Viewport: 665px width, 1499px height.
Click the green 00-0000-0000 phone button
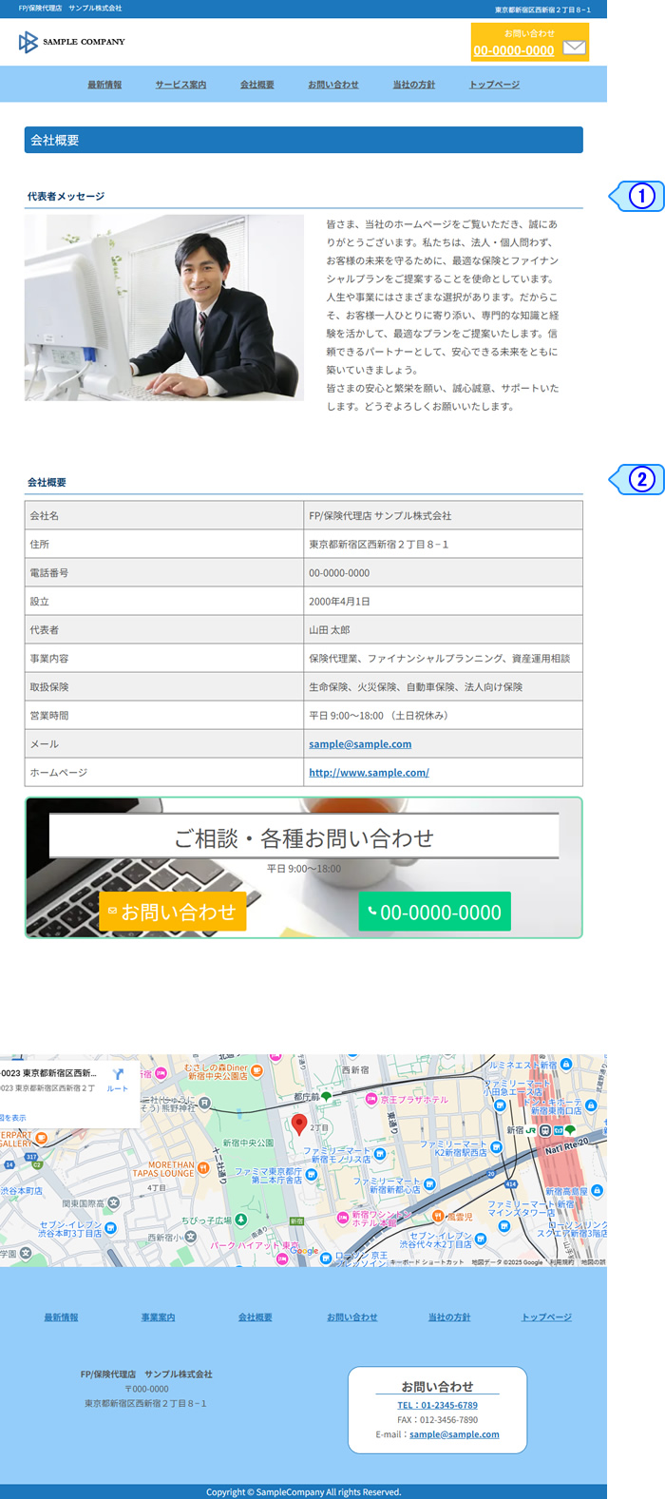tap(435, 912)
